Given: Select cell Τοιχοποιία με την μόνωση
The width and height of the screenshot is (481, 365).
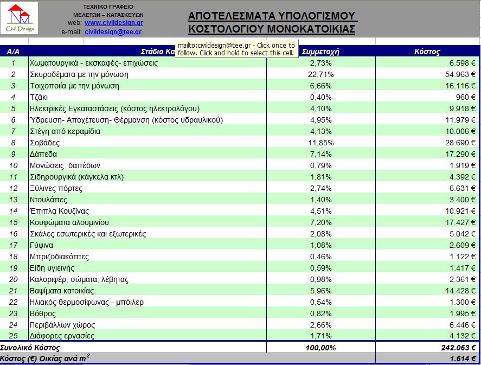Looking at the screenshot, I should click(x=147, y=86).
